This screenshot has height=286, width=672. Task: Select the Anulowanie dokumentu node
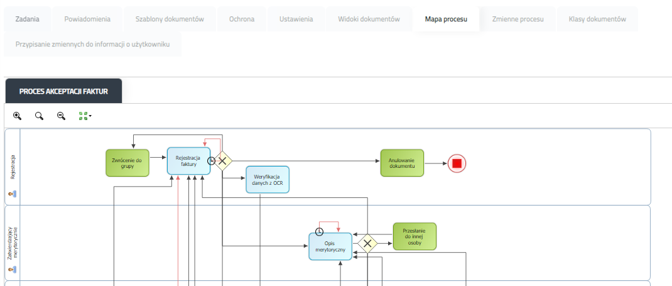tap(402, 163)
